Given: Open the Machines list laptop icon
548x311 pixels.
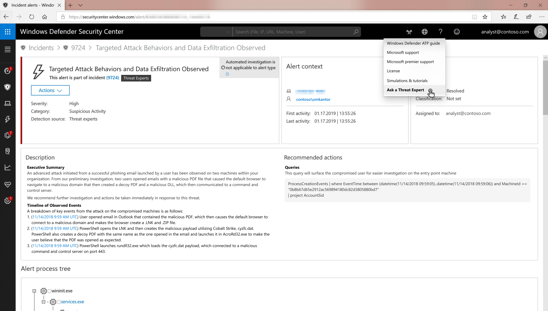Looking at the screenshot, I should pos(8,103).
